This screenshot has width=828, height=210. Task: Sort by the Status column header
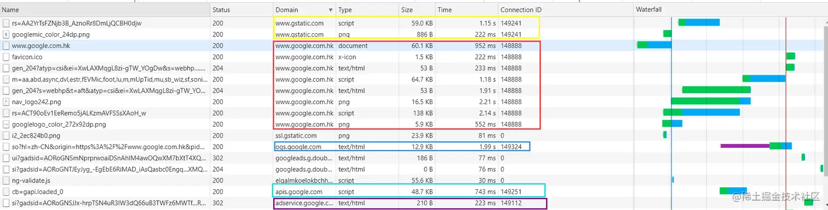[221, 10]
